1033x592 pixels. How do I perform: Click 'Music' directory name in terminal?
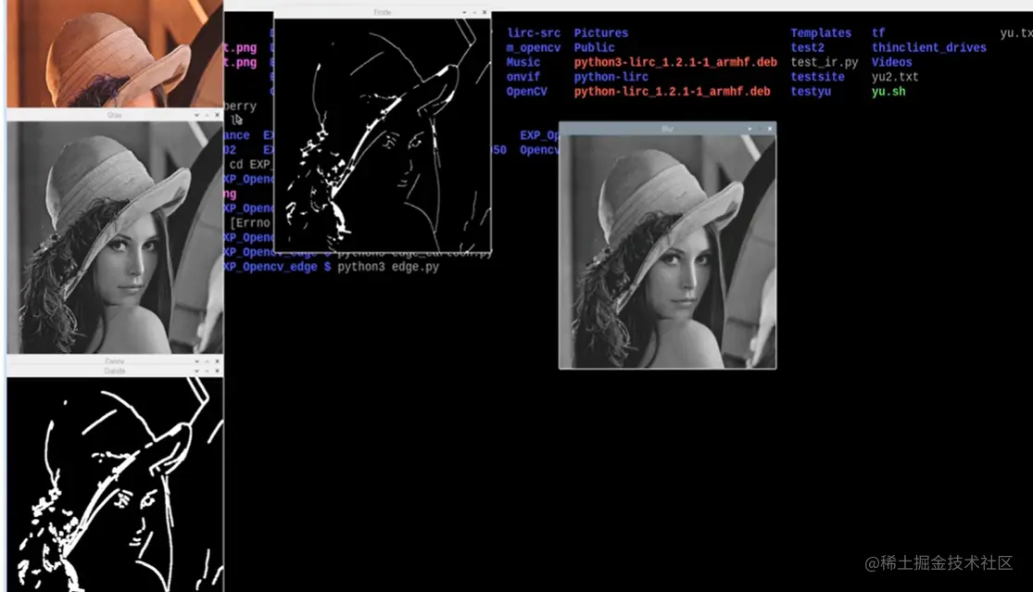click(523, 62)
